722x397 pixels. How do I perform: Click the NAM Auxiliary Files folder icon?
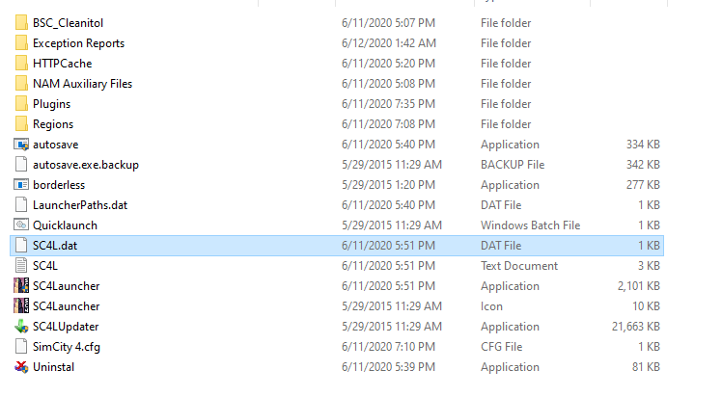pos(21,83)
